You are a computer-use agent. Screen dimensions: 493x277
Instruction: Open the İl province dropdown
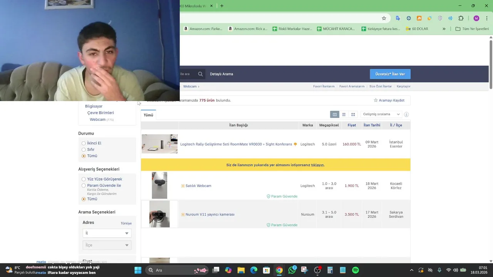pos(107,233)
